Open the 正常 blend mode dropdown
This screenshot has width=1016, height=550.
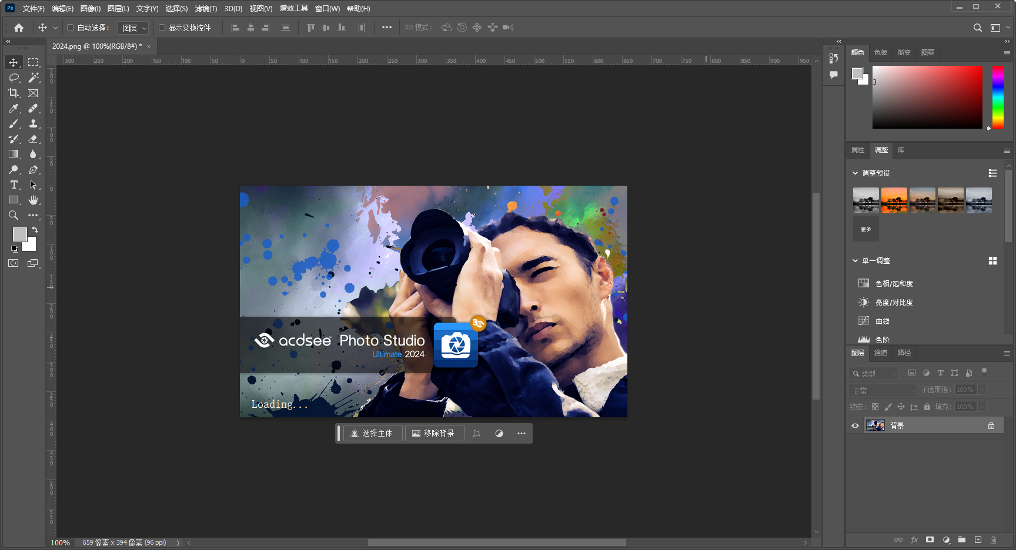[x=883, y=390]
